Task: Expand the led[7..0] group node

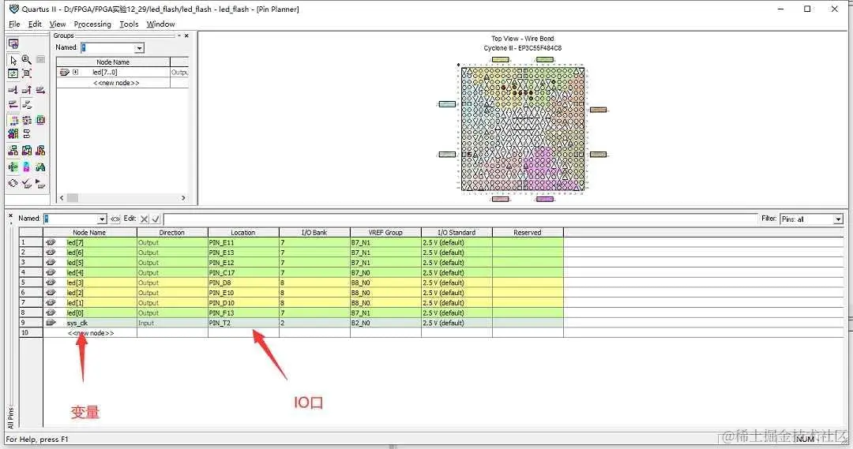Action: 75,72
